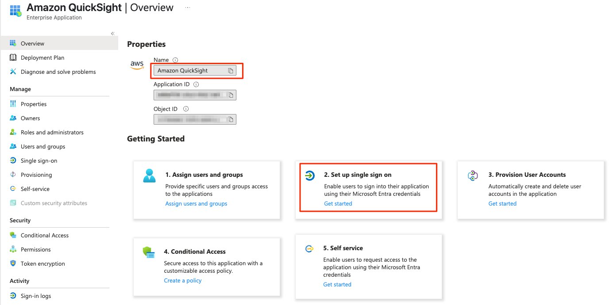Show info tooltip for Object ID
Screen dimensions: 614x305
click(186, 109)
